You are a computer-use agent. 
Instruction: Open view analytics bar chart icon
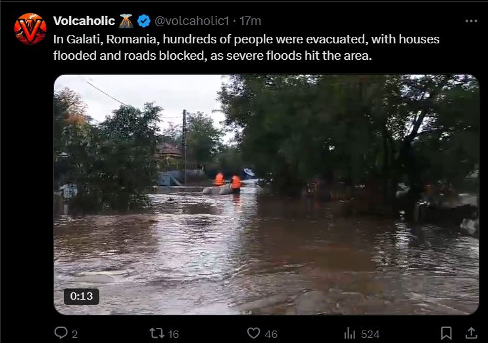pos(350,333)
